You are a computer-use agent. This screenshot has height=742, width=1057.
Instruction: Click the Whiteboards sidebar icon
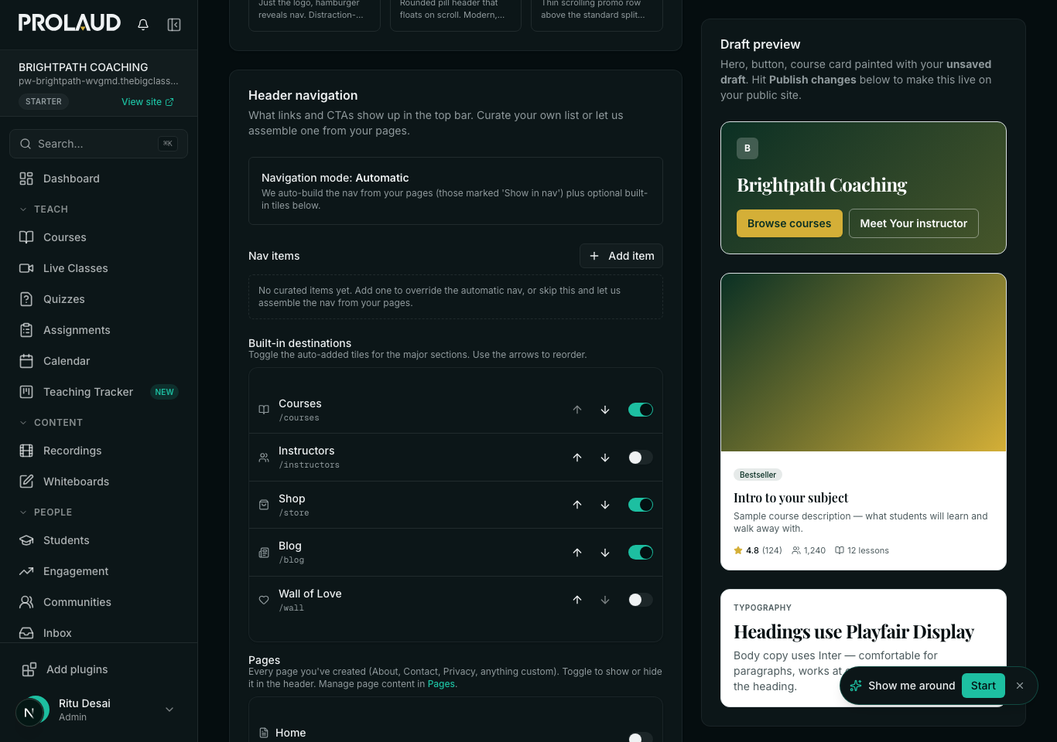click(26, 482)
